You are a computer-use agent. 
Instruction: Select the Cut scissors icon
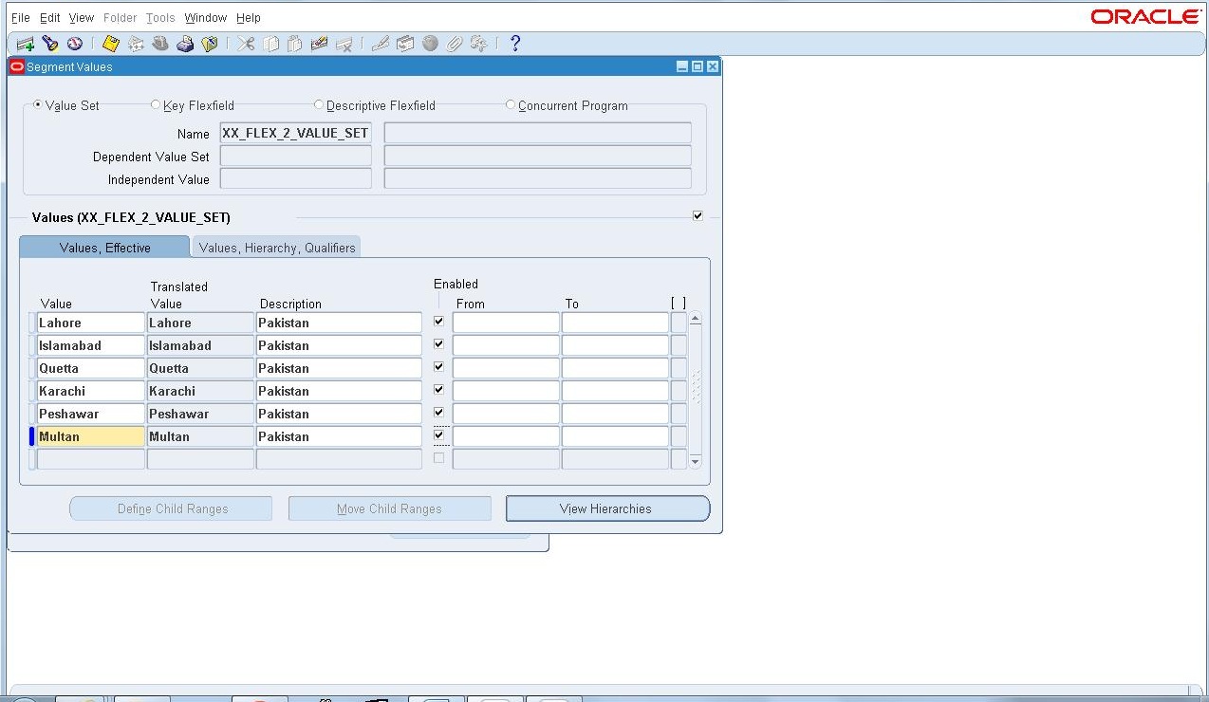click(x=245, y=43)
